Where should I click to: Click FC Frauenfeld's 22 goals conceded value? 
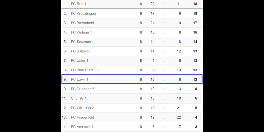click(179, 117)
